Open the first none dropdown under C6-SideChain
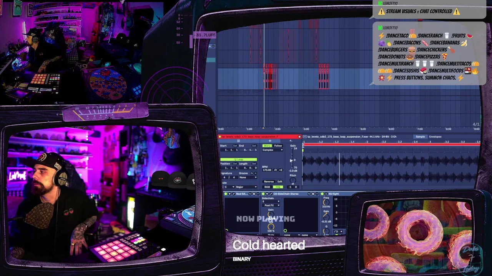This screenshot has width=492, height=276. point(292,235)
